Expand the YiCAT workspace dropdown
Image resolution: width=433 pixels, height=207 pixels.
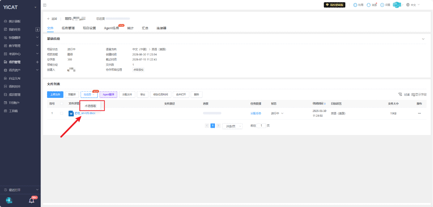pos(35,7)
